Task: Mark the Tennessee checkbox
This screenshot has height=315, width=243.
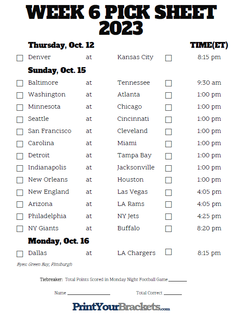Action: tap(168, 83)
